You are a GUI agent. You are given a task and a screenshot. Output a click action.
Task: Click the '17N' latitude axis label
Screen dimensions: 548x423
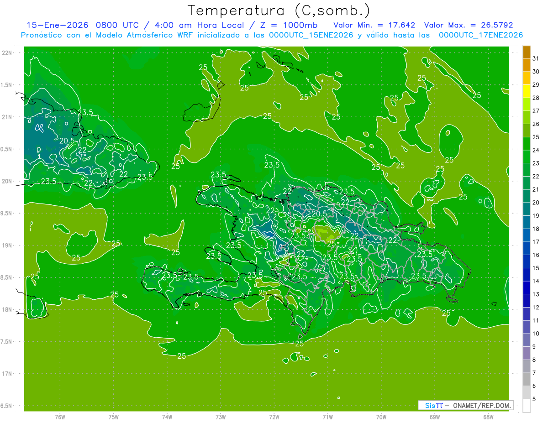[x=6, y=374]
